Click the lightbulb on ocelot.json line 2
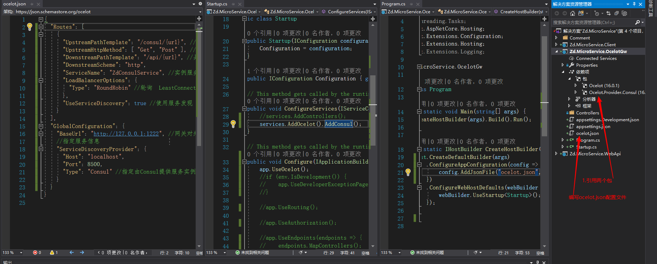This screenshot has width=657, height=264. (x=30, y=27)
